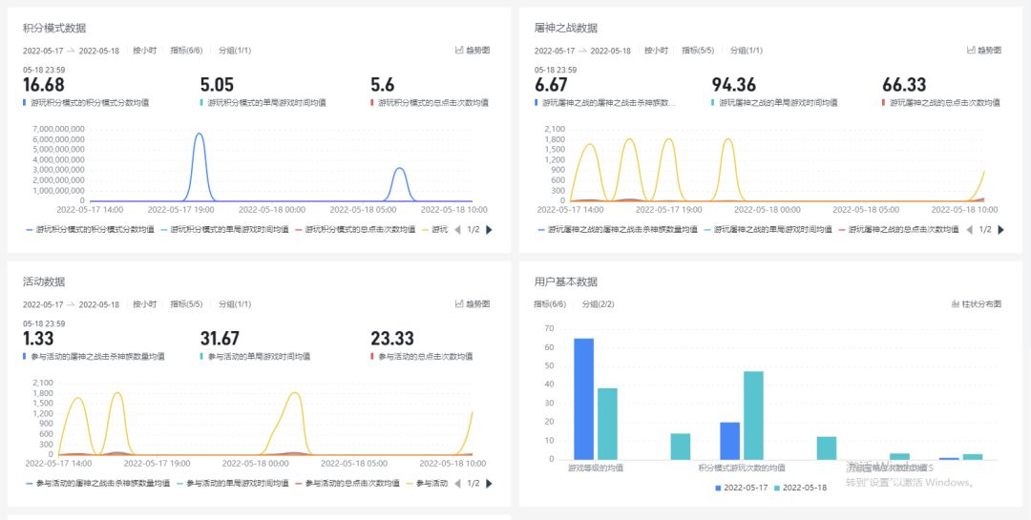Click metric label 游玩积分模式的积分模式分数均值 under 16.68
Viewport: 1031px width, 520px height.
90,102
